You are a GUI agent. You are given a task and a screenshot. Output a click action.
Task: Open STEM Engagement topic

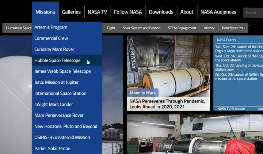tap(182, 28)
